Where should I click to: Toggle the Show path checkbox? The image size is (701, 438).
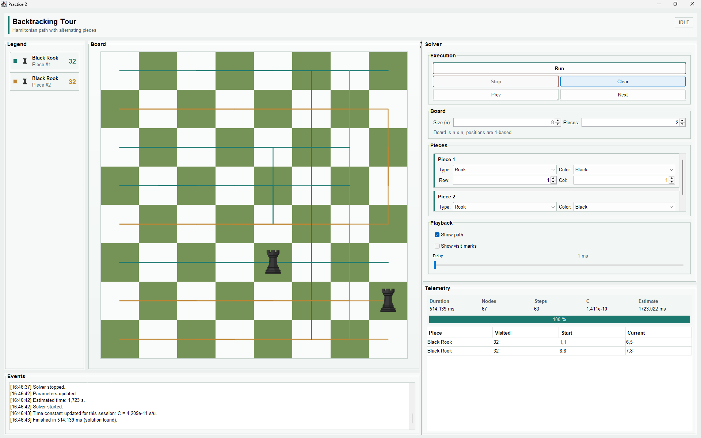tap(437, 235)
